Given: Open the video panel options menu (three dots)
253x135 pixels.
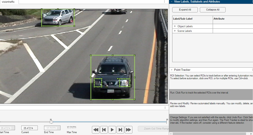Looking at the screenshot, I should point(164,2).
